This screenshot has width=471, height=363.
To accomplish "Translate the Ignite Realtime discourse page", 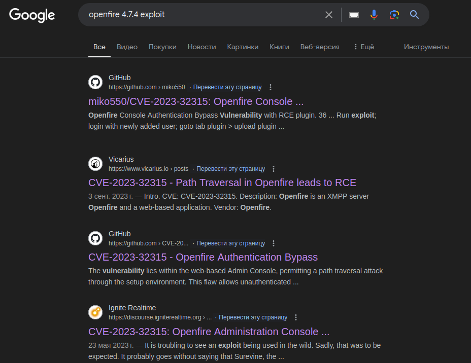I will 253,317.
